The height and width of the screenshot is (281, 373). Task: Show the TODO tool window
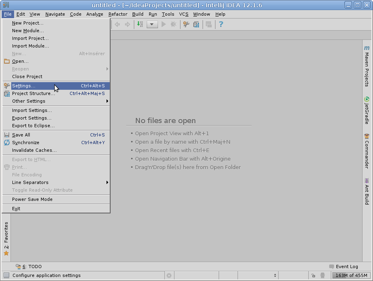(29, 267)
